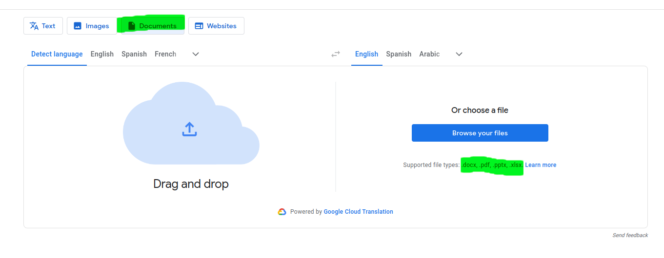This screenshot has height=258, width=664.
Task: Set source language to Spanish
Action: (134, 54)
